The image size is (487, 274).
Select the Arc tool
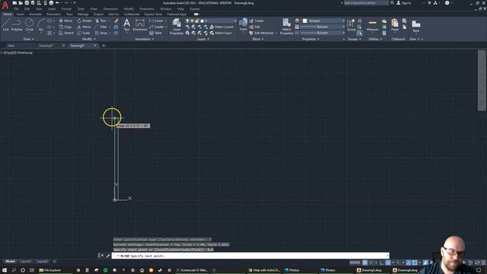coord(40,24)
